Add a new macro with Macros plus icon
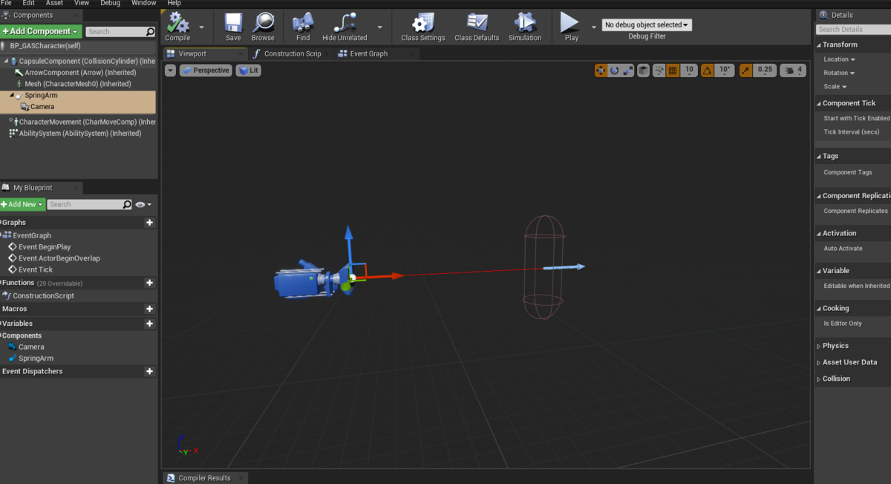 pyautogui.click(x=149, y=309)
